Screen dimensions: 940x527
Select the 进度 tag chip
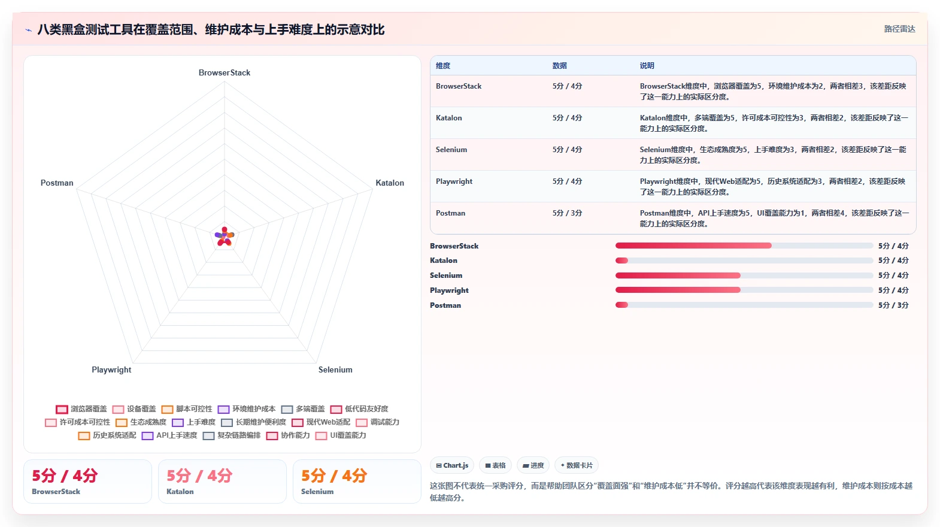pos(533,465)
